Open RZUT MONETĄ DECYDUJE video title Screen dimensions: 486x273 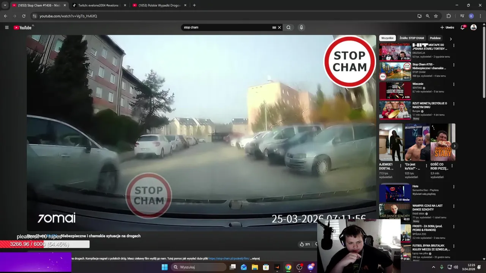tap(430, 105)
